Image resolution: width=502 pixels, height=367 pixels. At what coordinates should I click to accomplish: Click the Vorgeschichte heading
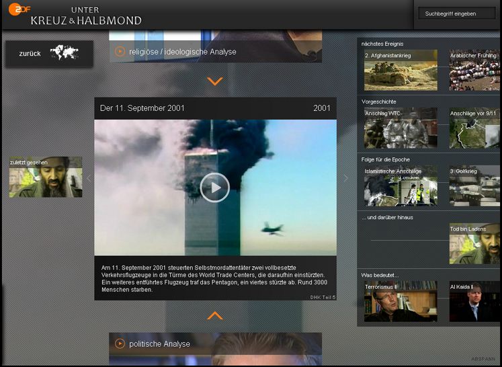coord(379,102)
